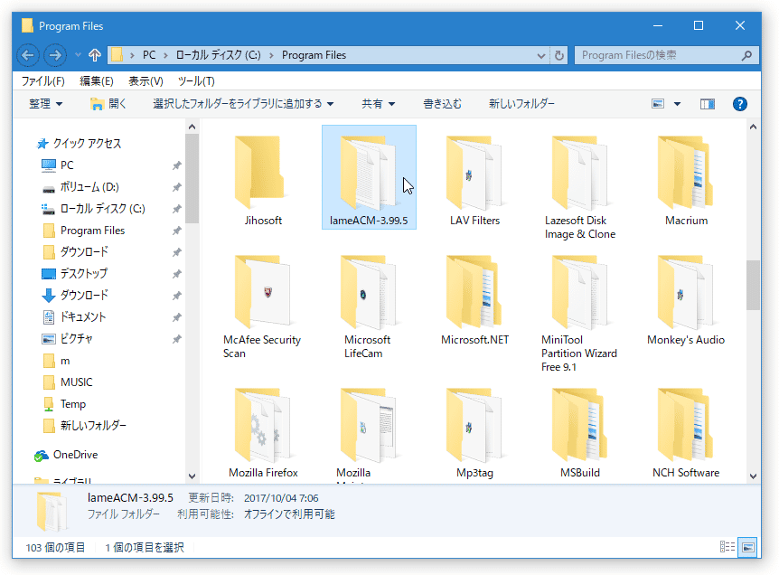Click the file list scrollbar thumb
The height and width of the screenshot is (575, 779).
tap(753, 285)
